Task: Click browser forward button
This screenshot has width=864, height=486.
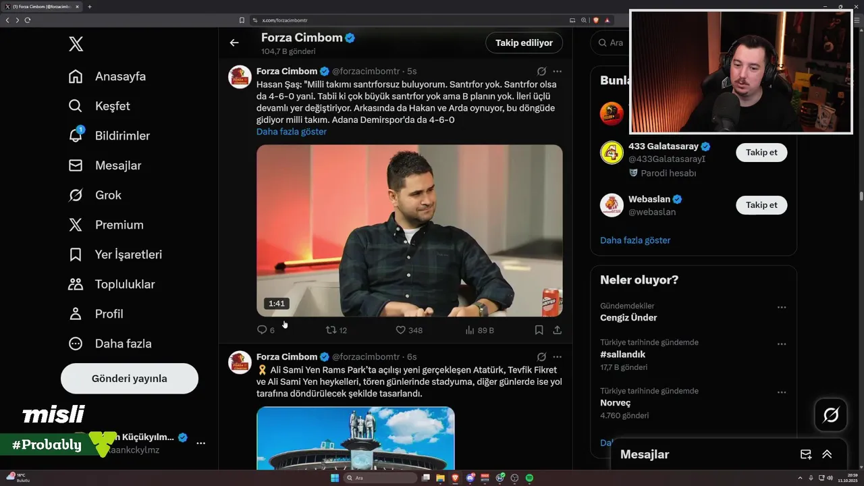Action: (18, 20)
